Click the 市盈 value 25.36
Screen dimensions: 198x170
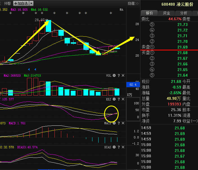[176, 110]
